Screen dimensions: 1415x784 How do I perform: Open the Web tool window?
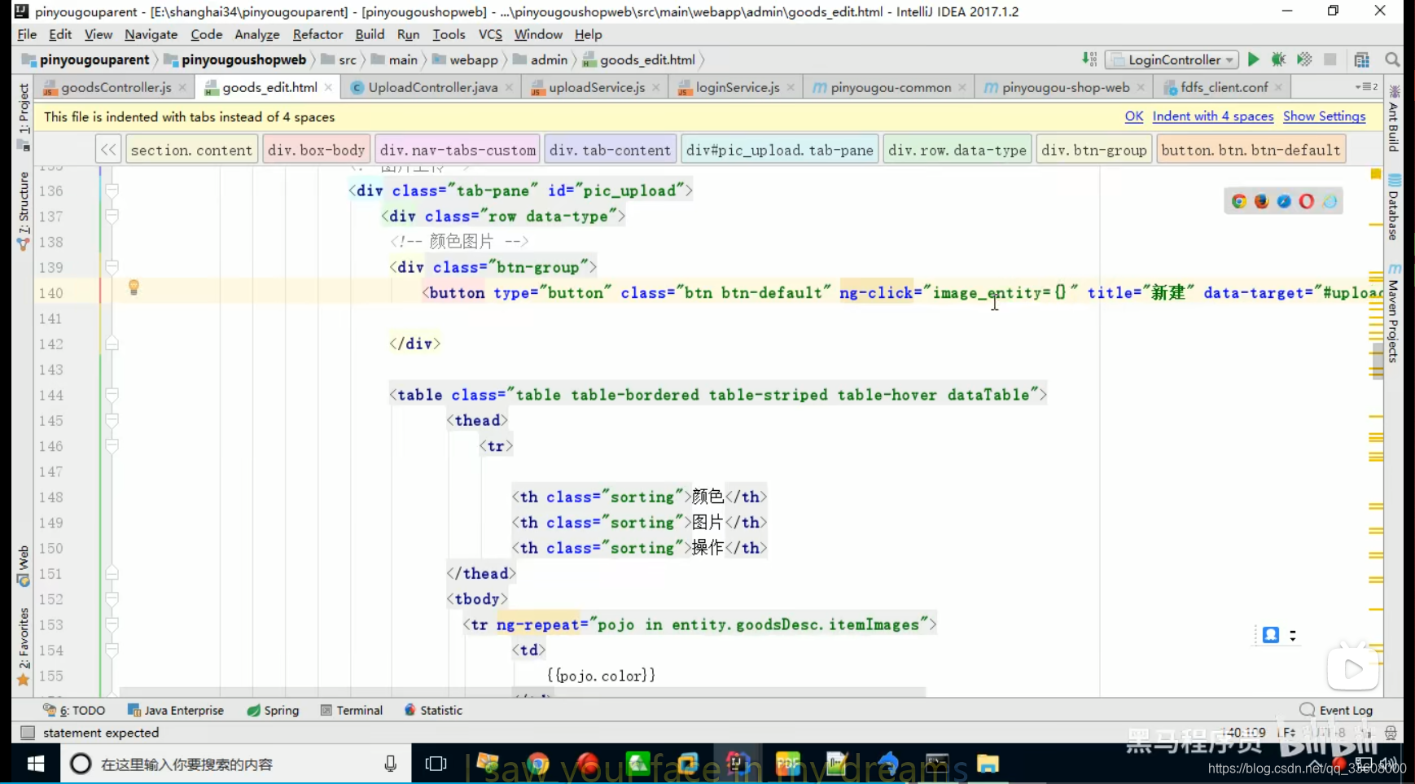click(23, 566)
